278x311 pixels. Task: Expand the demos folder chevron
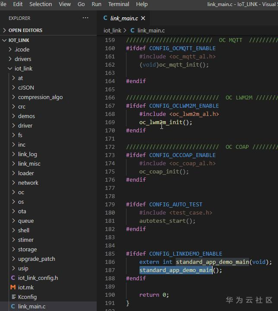click(13, 116)
